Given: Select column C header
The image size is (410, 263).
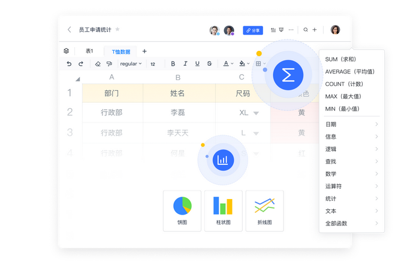Looking at the screenshot, I should coord(242,77).
